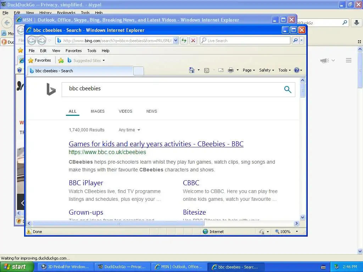Switch to DuckDuckGo Mypal taskbar button

click(x=122, y=267)
